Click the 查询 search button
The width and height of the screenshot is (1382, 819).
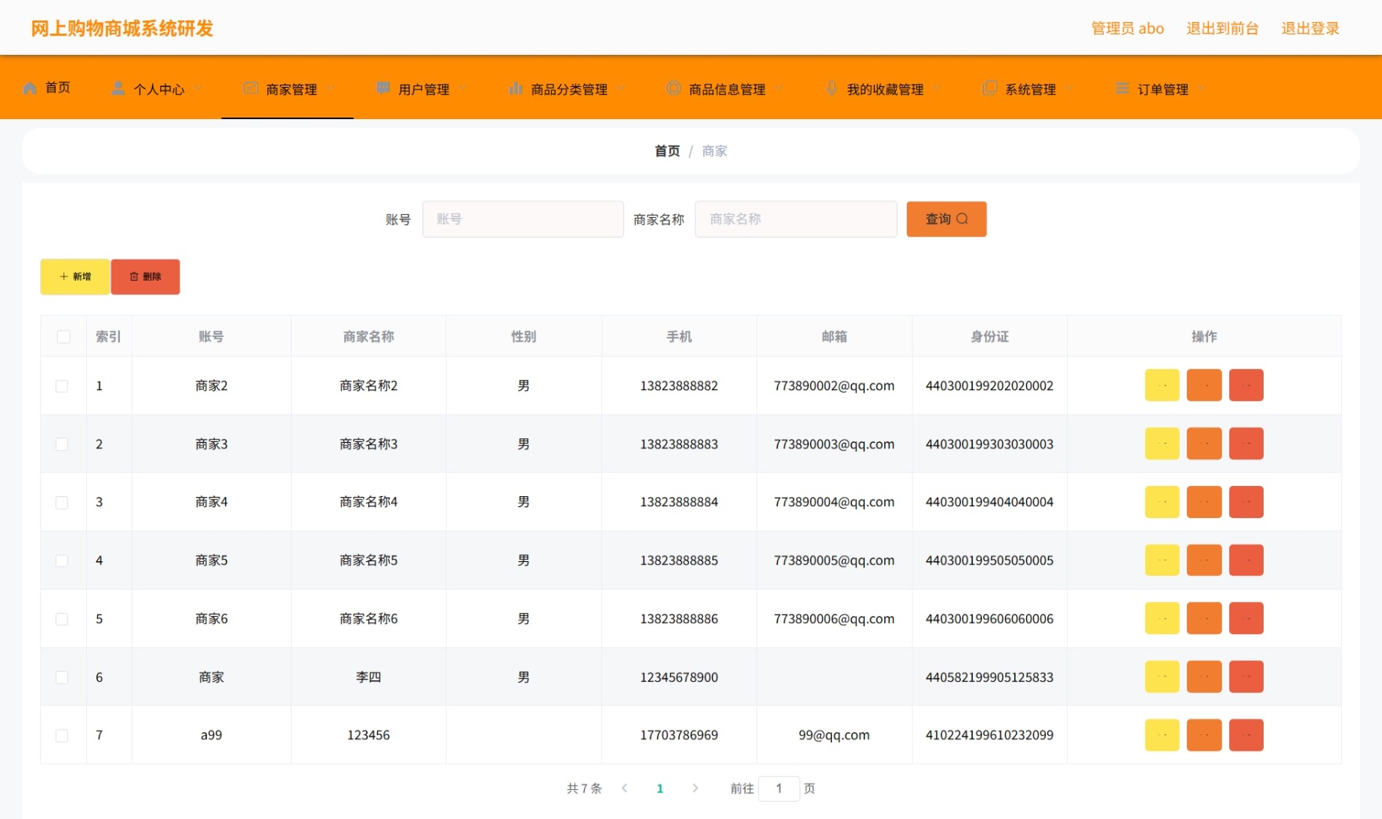pyautogui.click(x=946, y=219)
